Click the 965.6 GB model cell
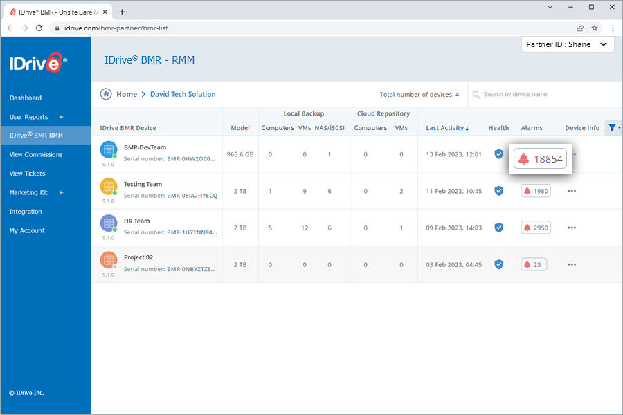Screen dimensions: 623x415 (x=240, y=154)
